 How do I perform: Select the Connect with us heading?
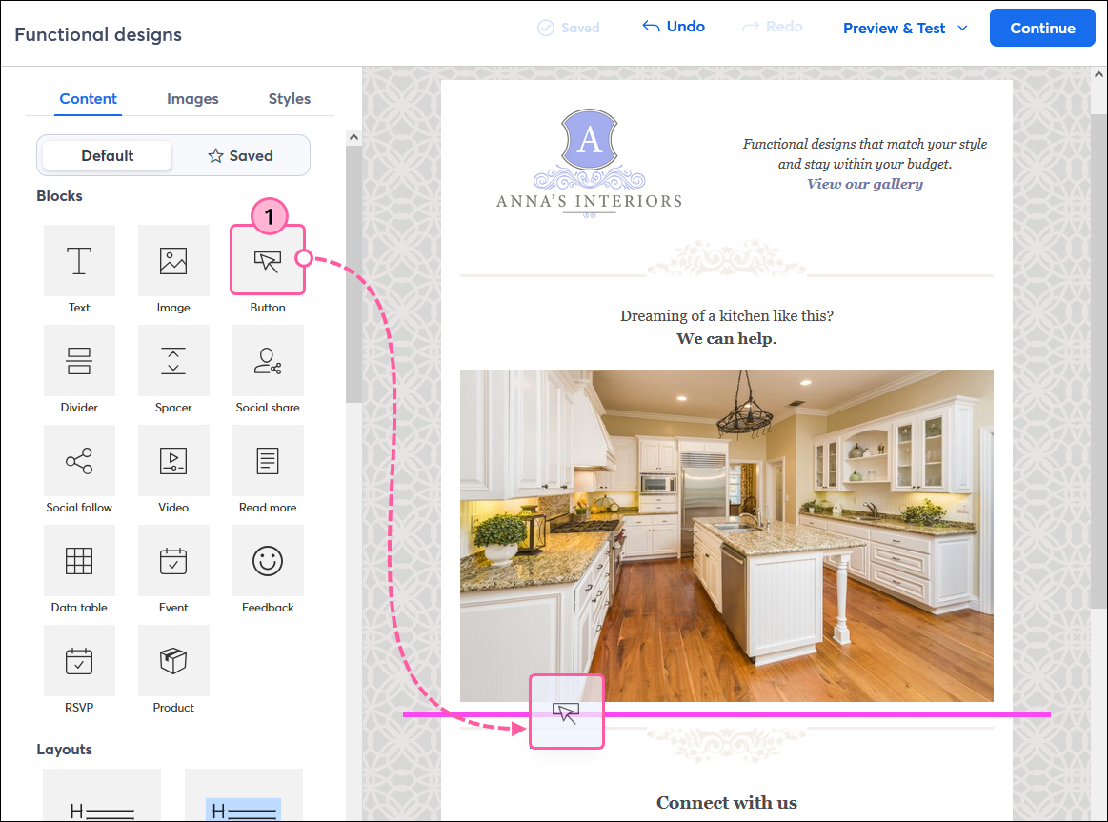tap(726, 803)
